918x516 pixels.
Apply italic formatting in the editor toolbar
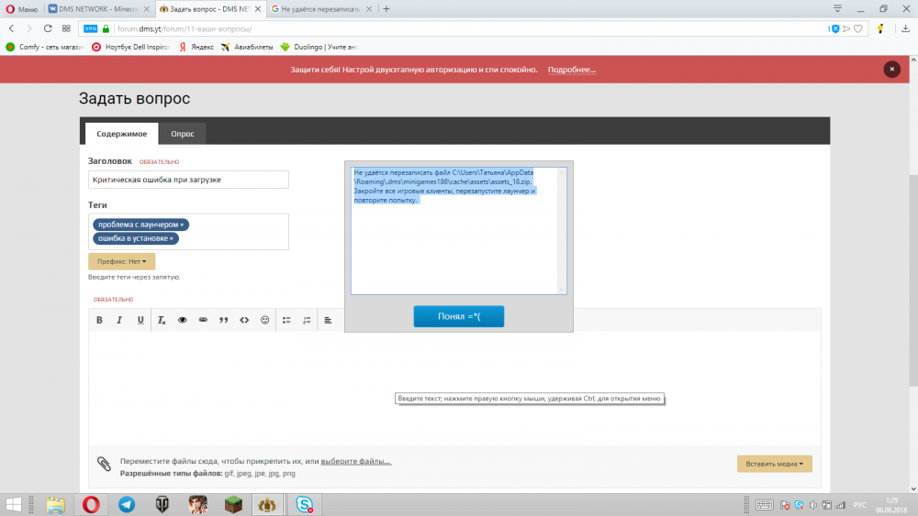coord(119,320)
